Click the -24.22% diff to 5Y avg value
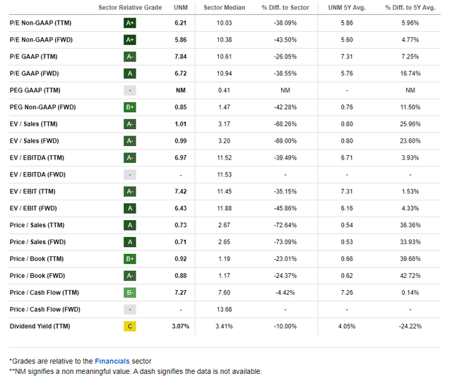The height and width of the screenshot is (381, 452). coord(410,326)
